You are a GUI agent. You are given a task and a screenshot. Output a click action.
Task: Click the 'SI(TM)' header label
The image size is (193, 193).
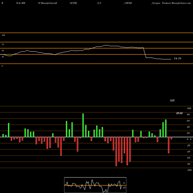click(73, 3)
